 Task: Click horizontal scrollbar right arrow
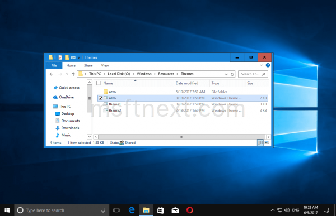[268, 137]
